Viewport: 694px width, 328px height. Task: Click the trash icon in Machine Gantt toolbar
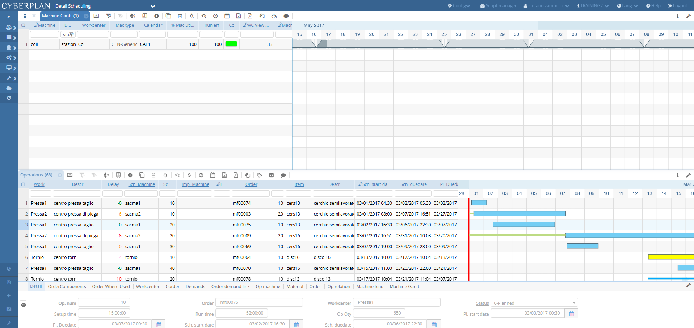180,16
